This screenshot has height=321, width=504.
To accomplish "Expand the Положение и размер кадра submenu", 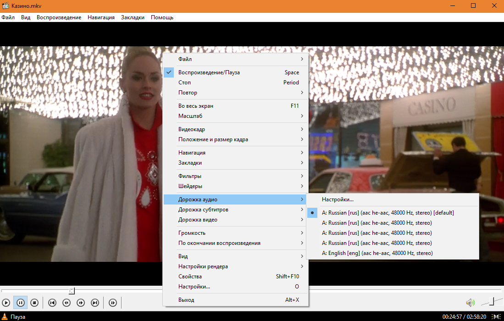I will [x=236, y=139].
